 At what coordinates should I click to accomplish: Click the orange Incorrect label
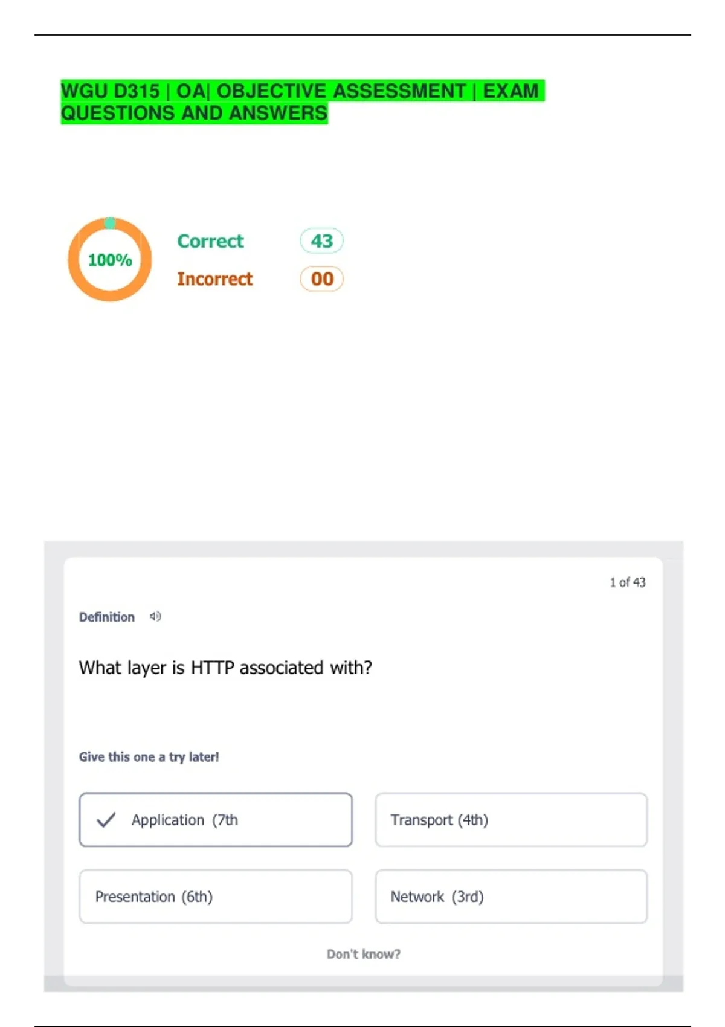click(x=214, y=279)
